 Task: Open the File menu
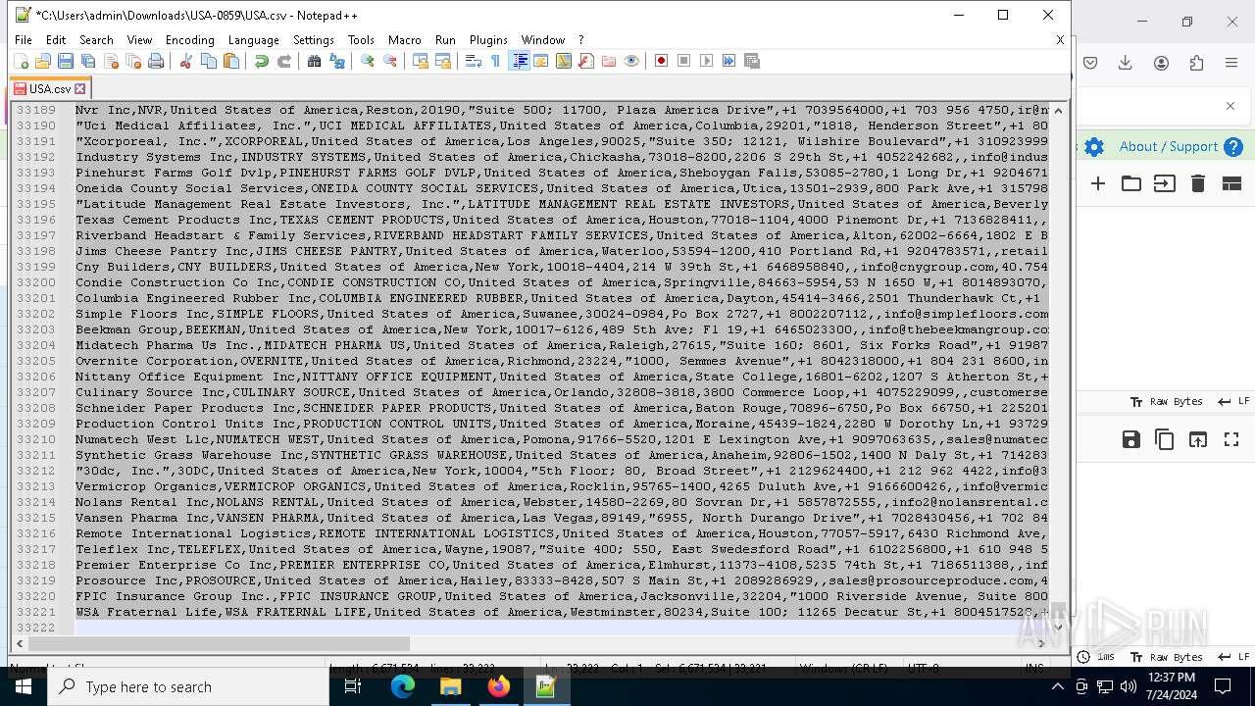pyautogui.click(x=24, y=40)
